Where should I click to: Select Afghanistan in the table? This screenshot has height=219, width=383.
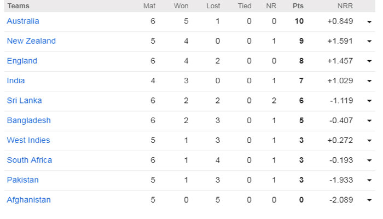pos(28,200)
